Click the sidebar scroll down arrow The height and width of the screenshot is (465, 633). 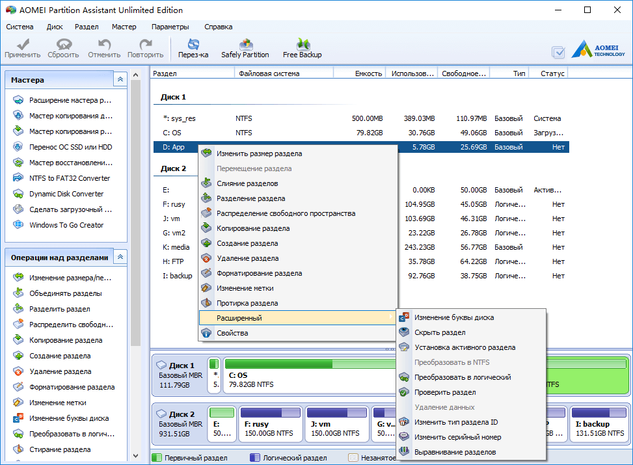pyautogui.click(x=135, y=456)
